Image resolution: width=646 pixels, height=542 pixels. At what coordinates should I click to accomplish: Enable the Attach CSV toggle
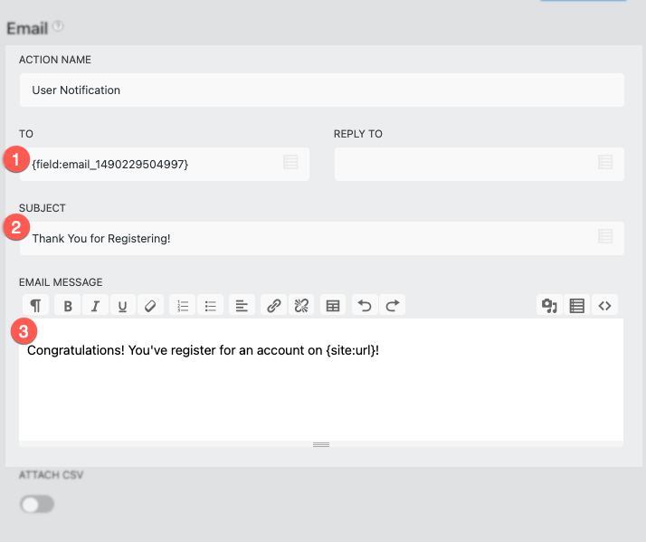(37, 504)
